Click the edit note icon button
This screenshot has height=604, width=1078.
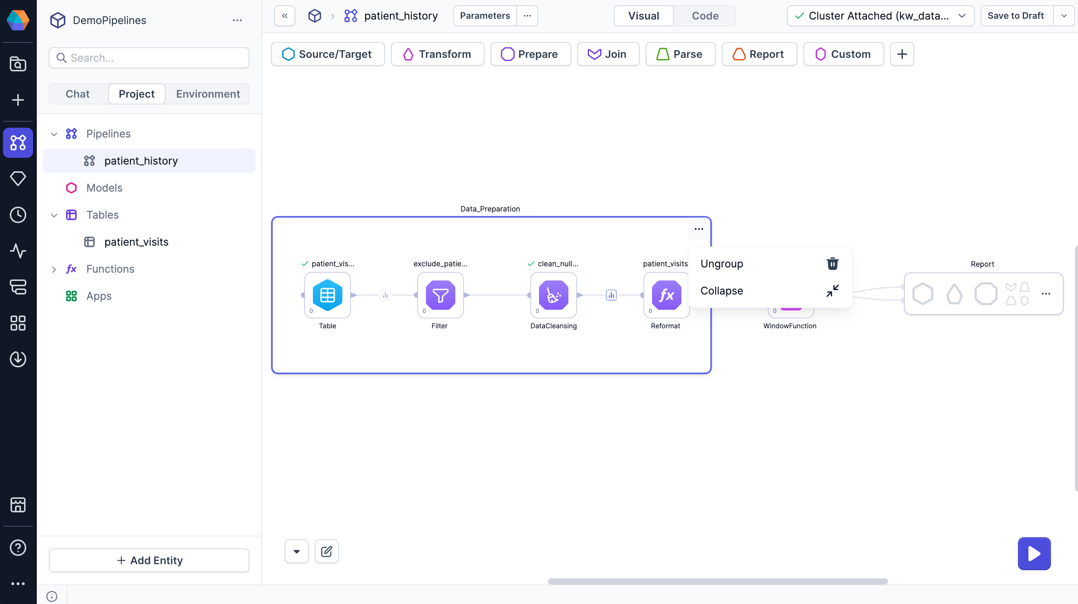point(326,551)
